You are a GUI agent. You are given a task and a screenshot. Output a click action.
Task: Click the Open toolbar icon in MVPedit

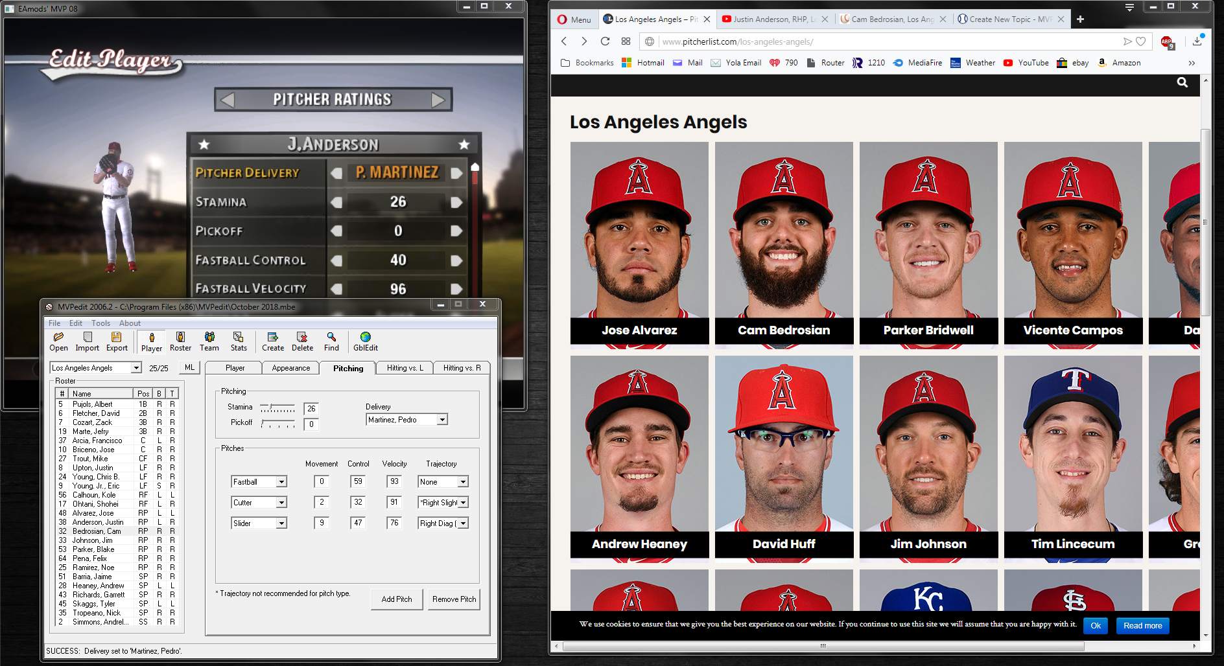tap(58, 341)
